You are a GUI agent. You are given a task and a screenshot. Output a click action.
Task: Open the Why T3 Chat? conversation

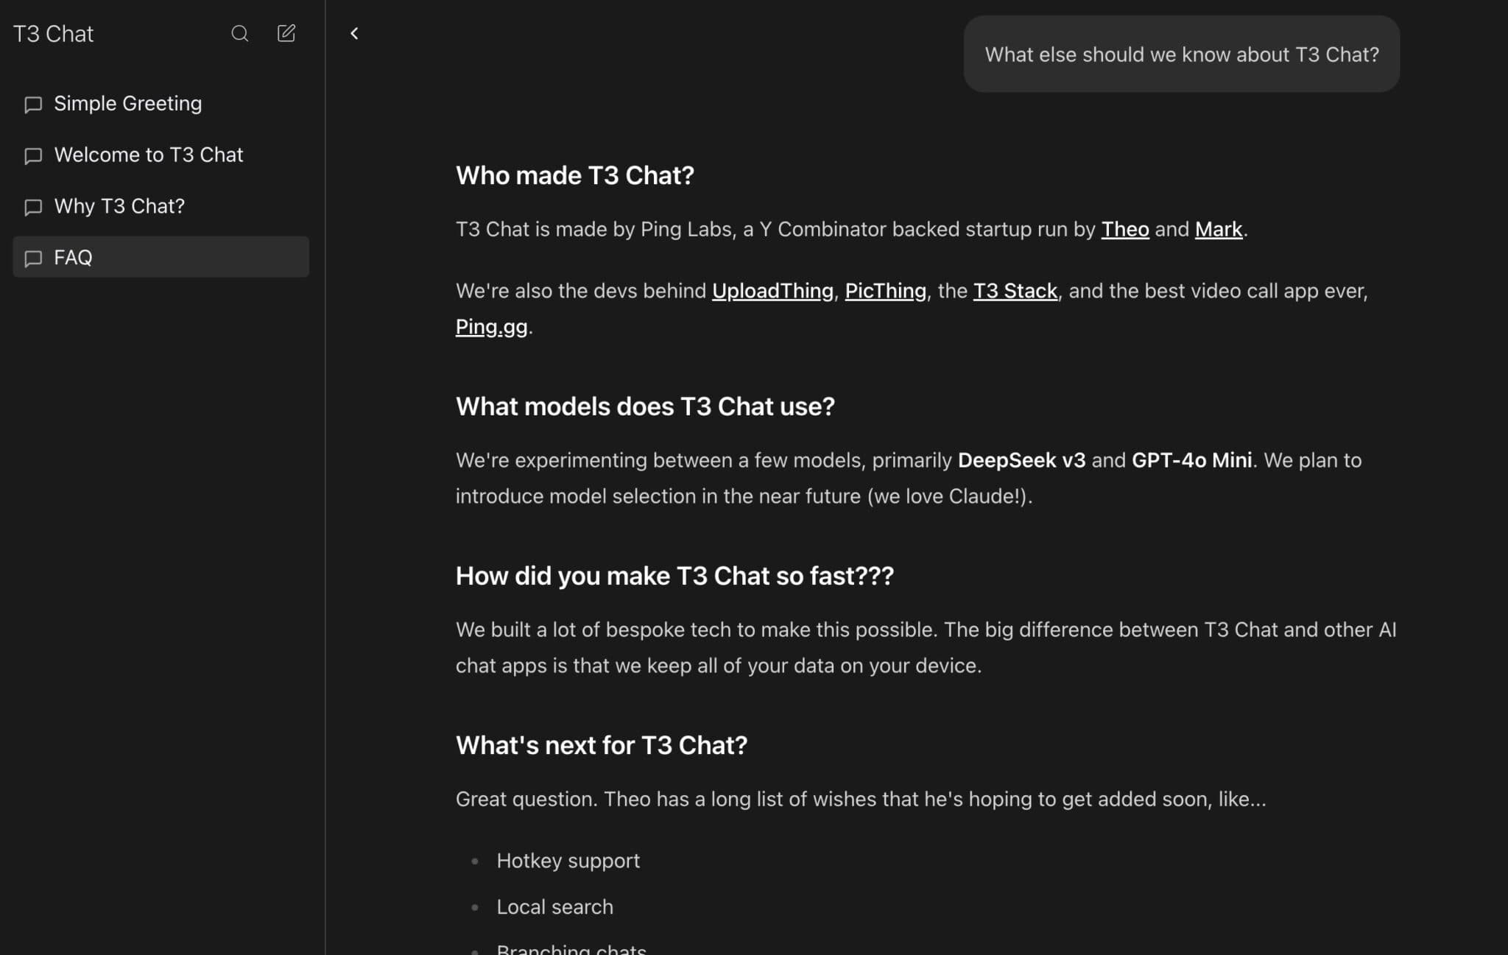(x=119, y=206)
